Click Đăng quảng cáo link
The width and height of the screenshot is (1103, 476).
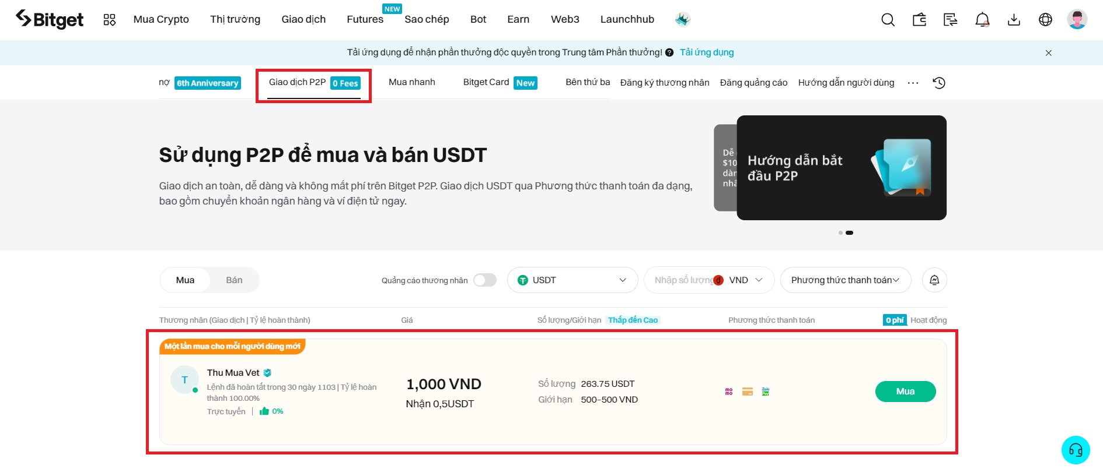(753, 83)
